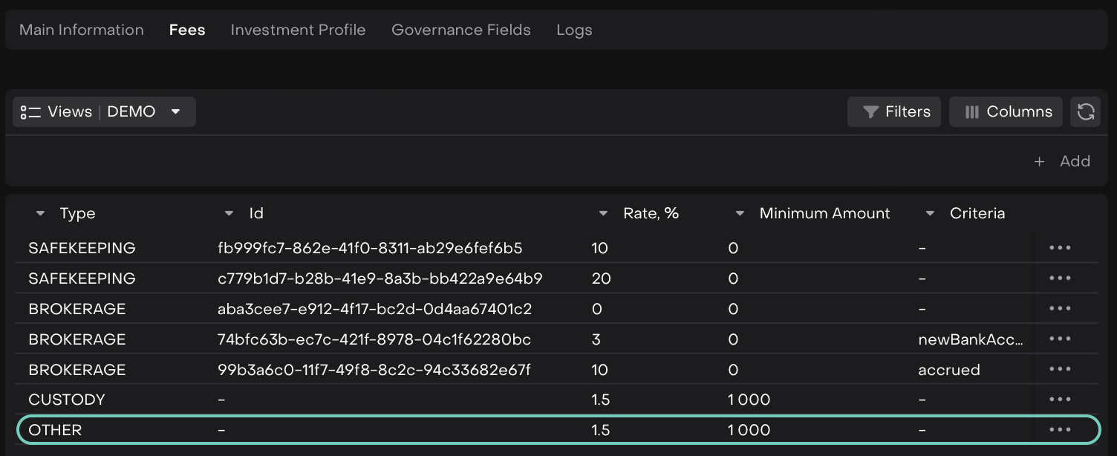Click the Filters button
The height and width of the screenshot is (456, 1117).
[894, 112]
